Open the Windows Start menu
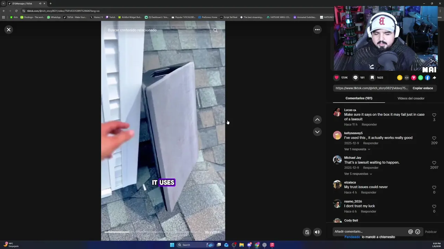Screen dimensions: 444x249 click(172, 245)
